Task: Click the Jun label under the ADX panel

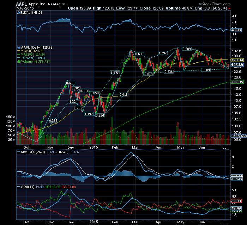Action: pos(202,222)
